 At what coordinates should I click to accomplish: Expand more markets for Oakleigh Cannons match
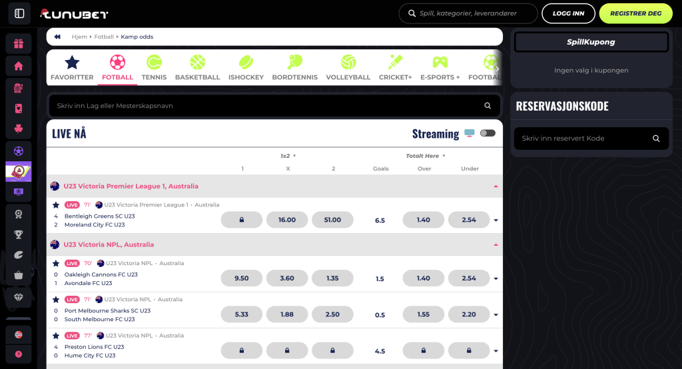click(496, 278)
